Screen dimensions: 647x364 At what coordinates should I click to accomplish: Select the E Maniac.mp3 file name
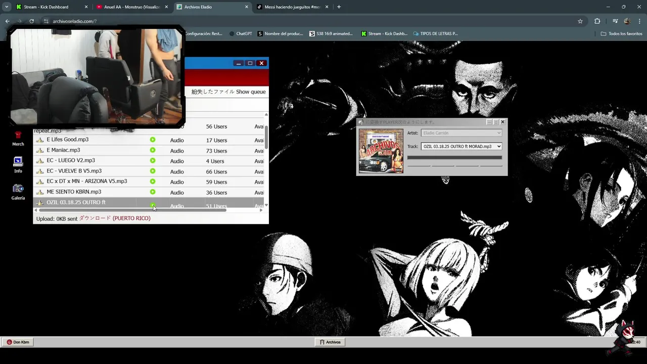(63, 150)
